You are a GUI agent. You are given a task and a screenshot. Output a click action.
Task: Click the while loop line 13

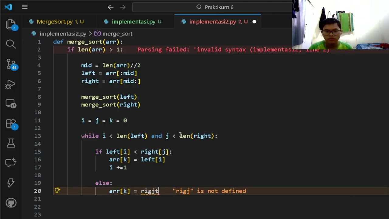149,136
